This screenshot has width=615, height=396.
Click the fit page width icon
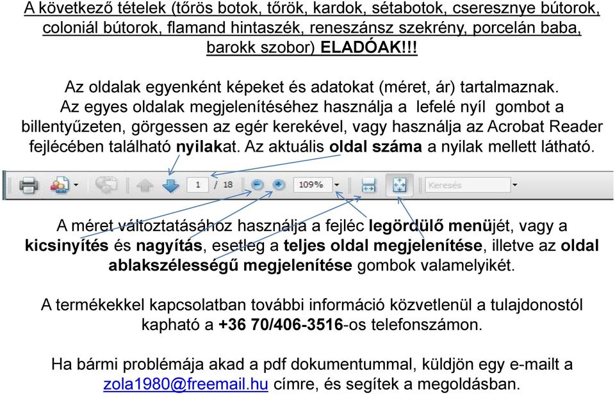click(x=368, y=185)
